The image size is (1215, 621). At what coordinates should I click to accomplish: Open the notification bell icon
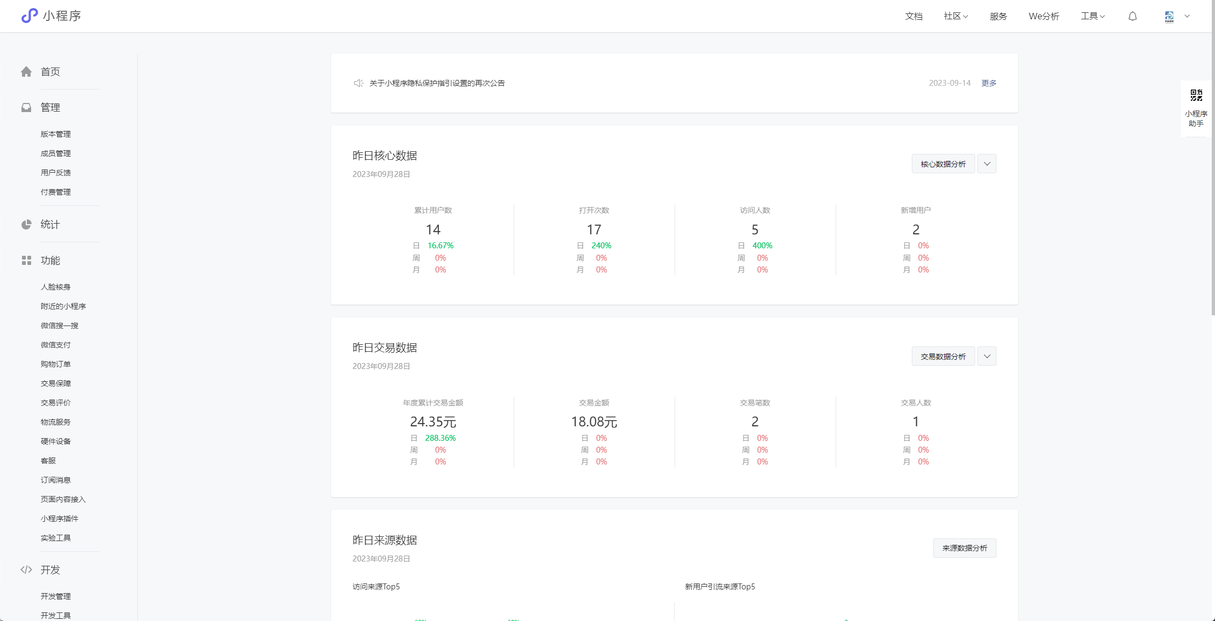(x=1132, y=16)
